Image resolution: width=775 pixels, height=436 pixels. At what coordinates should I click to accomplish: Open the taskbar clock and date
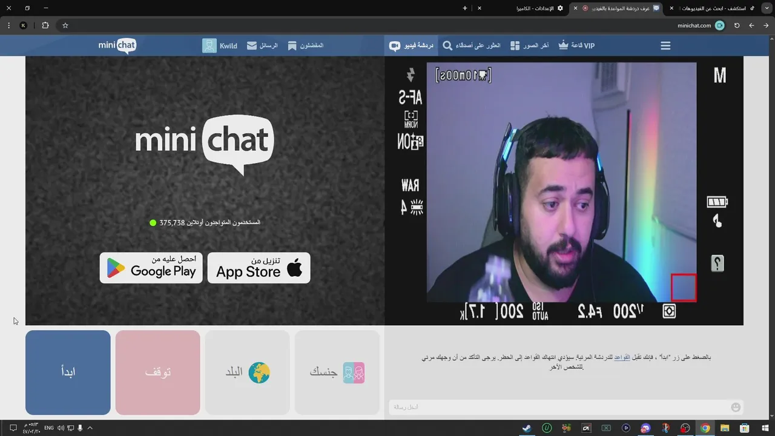[x=31, y=428]
